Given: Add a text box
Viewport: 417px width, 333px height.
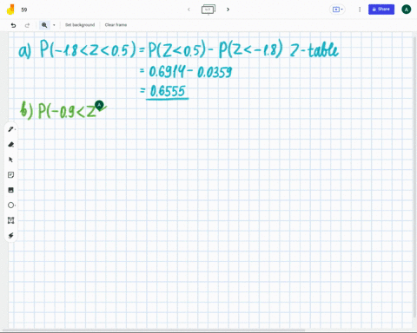Looking at the screenshot, I should [x=11, y=220].
